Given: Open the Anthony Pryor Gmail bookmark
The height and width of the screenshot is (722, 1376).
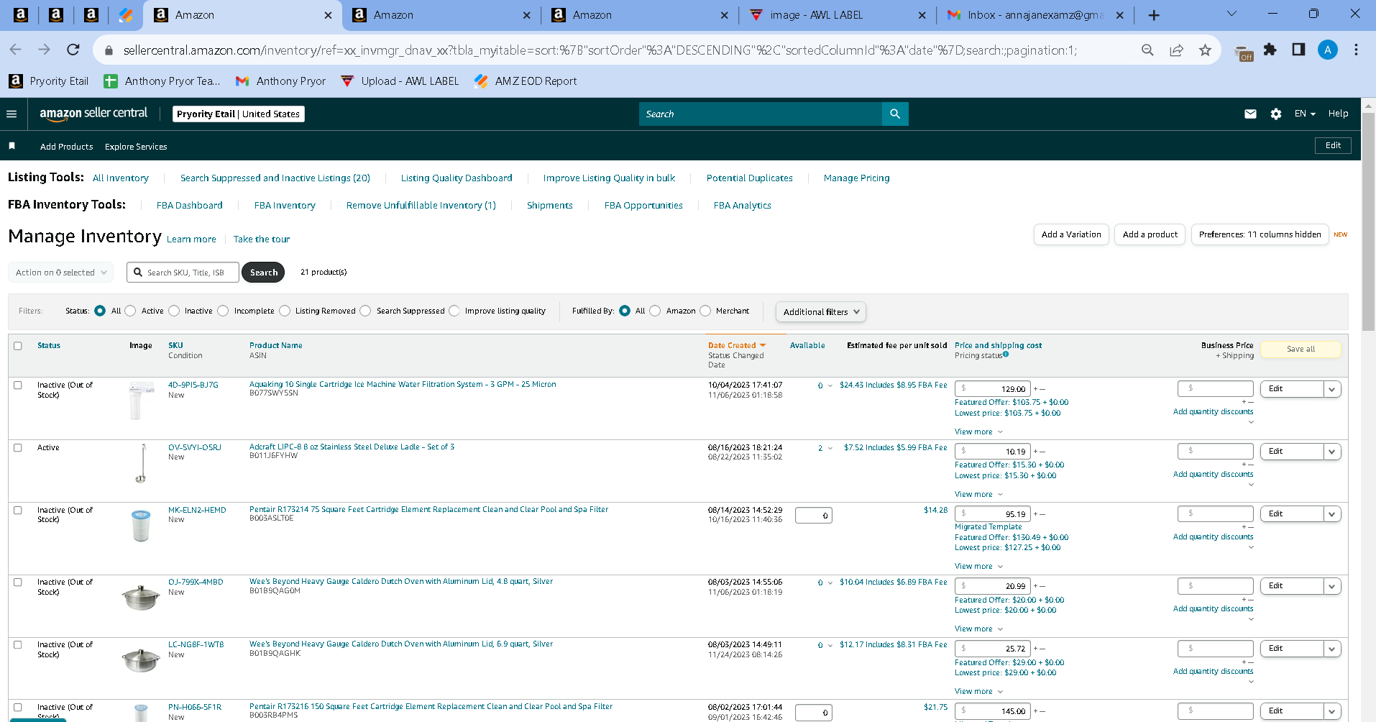Looking at the screenshot, I should (x=281, y=81).
